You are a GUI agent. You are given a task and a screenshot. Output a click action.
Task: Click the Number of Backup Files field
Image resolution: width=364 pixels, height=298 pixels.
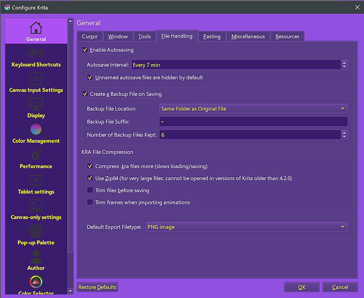pos(250,135)
